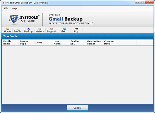Screen dimensions: 155x113
Task: Open the Help menu
Action: point(14,8)
